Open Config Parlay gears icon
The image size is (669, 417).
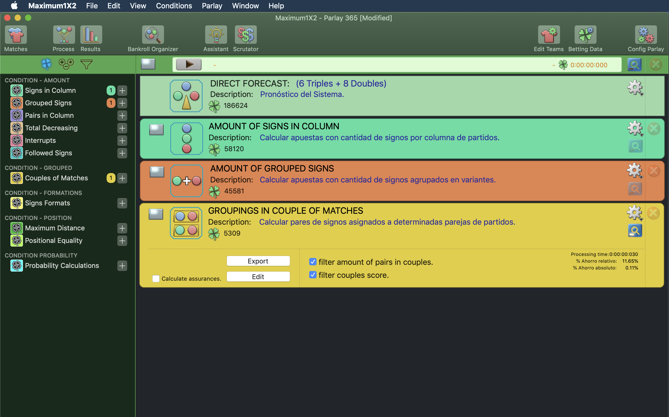click(x=646, y=35)
